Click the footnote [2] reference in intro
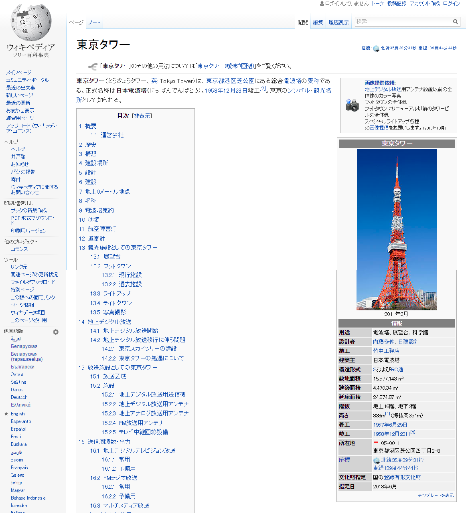Viewport: 466px width, 514px height. pyautogui.click(x=263, y=89)
